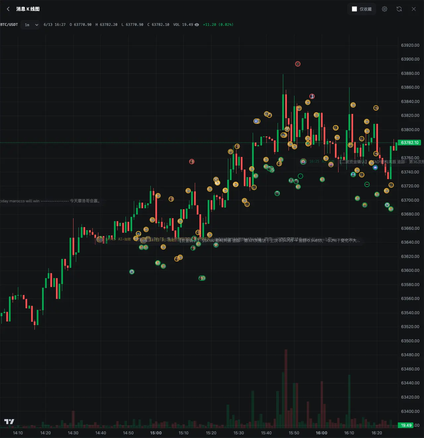Select green-ringed teal person avatar near 63740
The width and height of the screenshot is (424, 438).
[x=353, y=174]
